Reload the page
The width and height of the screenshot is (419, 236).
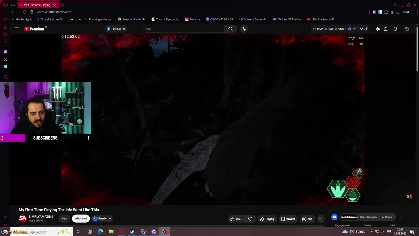pyautogui.click(x=25, y=12)
